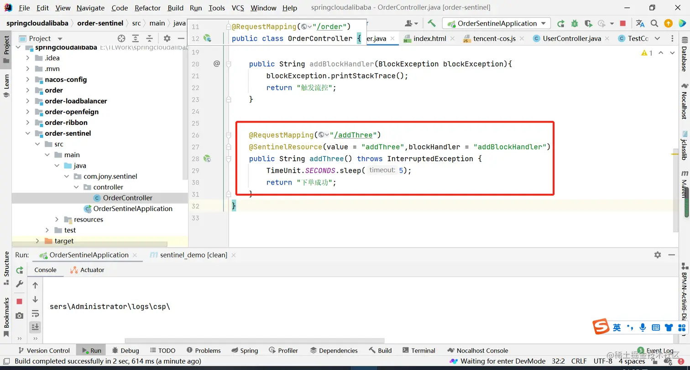Collapse the order-sentinel module

click(28, 133)
